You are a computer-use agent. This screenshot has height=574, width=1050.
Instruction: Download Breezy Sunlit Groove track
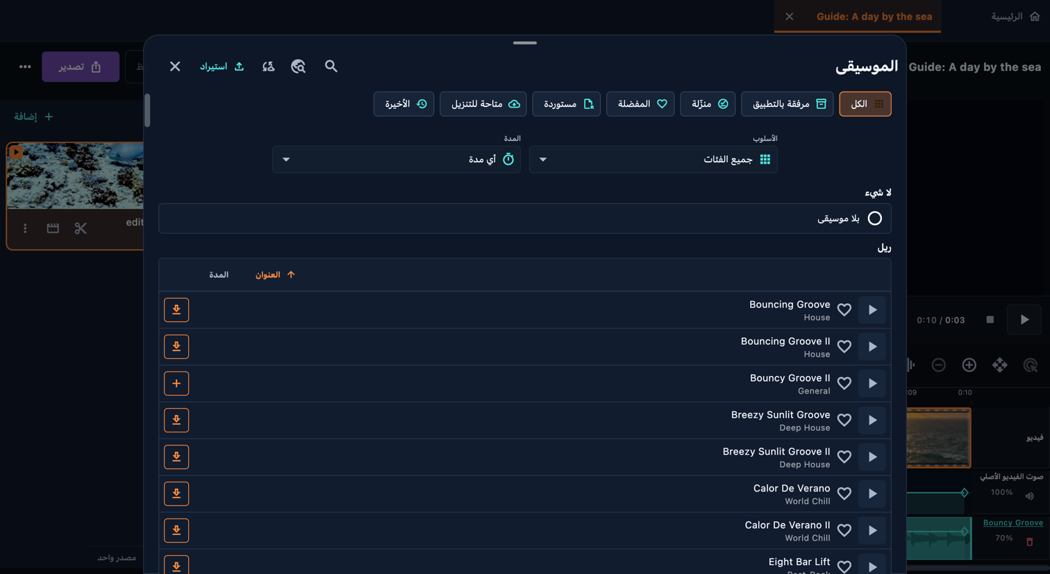click(x=176, y=421)
